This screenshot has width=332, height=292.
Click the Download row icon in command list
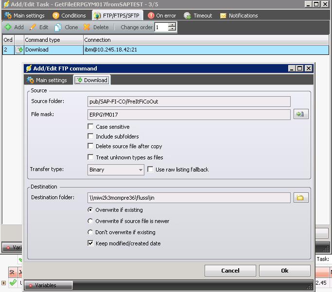(19, 50)
